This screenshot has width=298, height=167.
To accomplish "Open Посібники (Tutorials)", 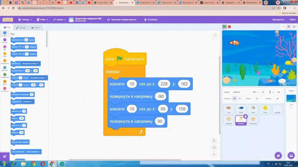I will click(151, 20).
